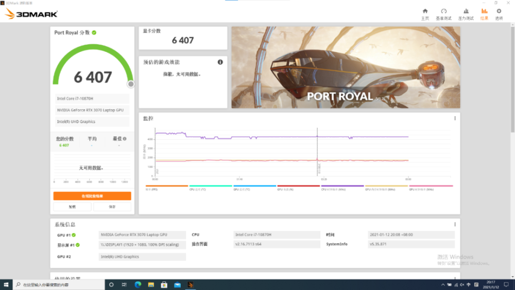Open Mail app from taskbar

(x=177, y=285)
